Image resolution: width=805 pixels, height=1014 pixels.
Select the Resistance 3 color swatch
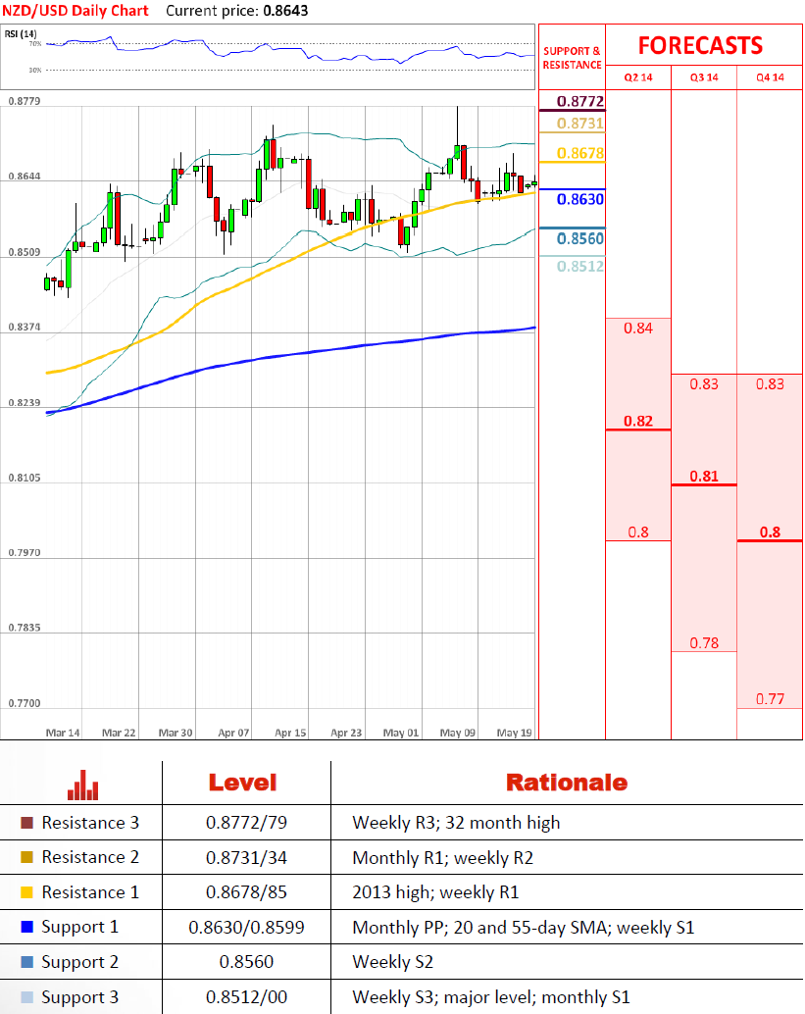click(26, 823)
